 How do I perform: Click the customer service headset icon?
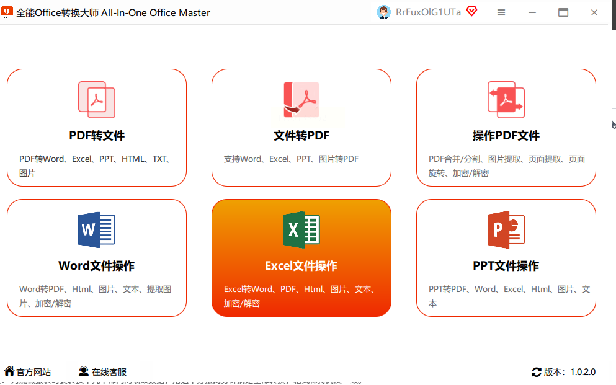click(x=84, y=371)
